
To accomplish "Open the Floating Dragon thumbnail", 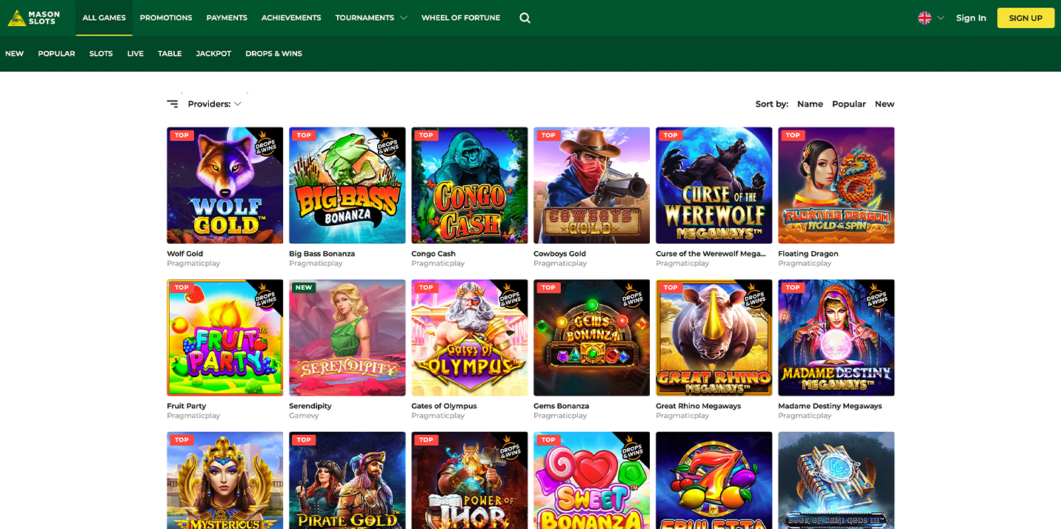I will point(836,185).
